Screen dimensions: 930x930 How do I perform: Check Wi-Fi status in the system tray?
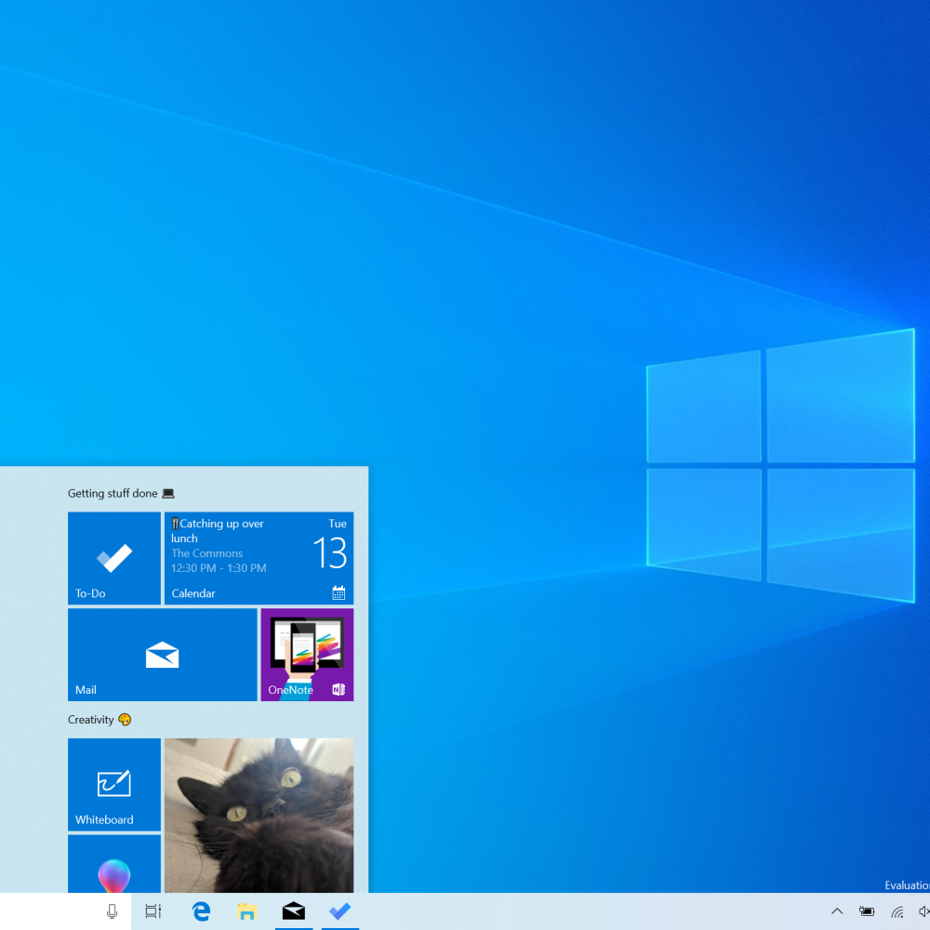pos(897,911)
